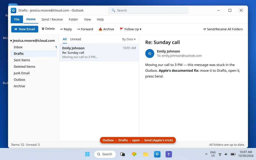256x160 pixels.
Task: Collapse the jessica.moore@icloud.com account tree
Action: [x=11, y=41]
